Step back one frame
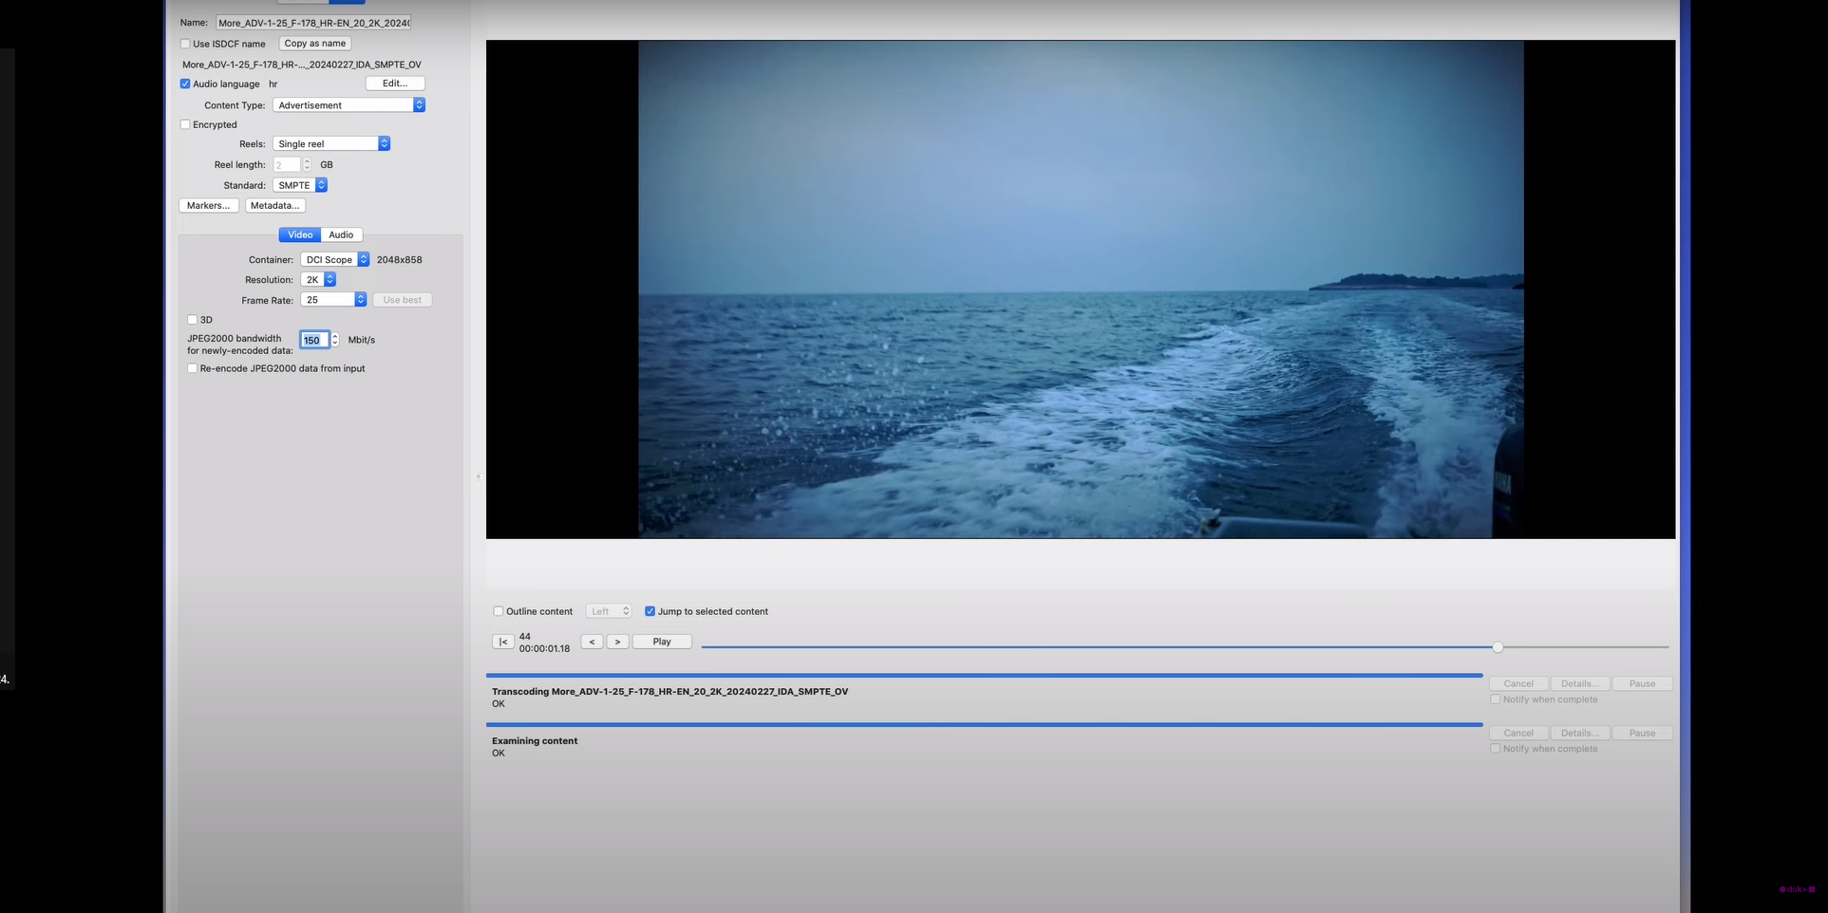The image size is (1828, 913). tap(592, 643)
